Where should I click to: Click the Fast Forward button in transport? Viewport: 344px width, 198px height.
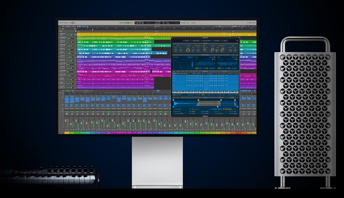click(123, 23)
